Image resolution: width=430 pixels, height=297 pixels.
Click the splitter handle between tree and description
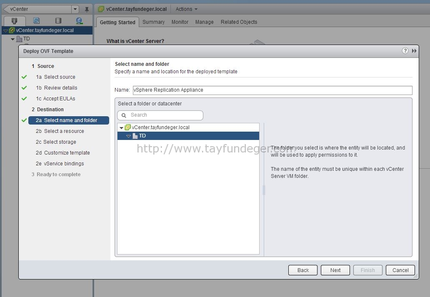(264, 190)
